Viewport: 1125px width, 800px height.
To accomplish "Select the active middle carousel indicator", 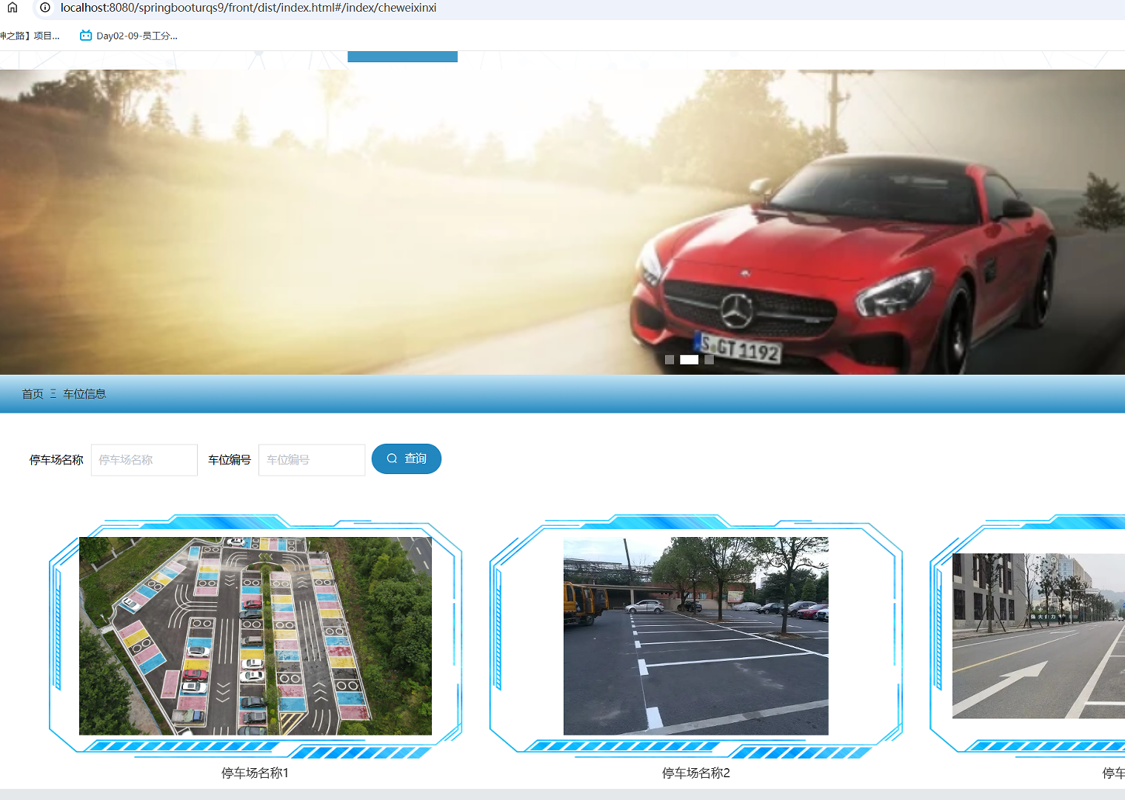I will point(690,360).
